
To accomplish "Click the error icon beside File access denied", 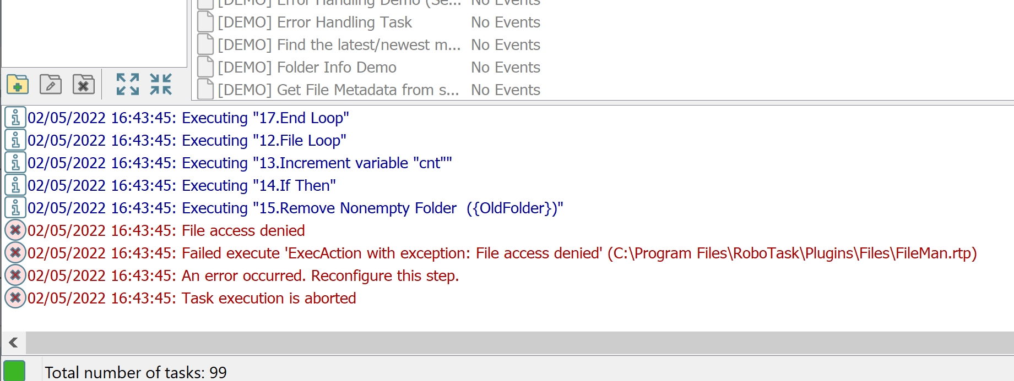I will click(x=15, y=230).
